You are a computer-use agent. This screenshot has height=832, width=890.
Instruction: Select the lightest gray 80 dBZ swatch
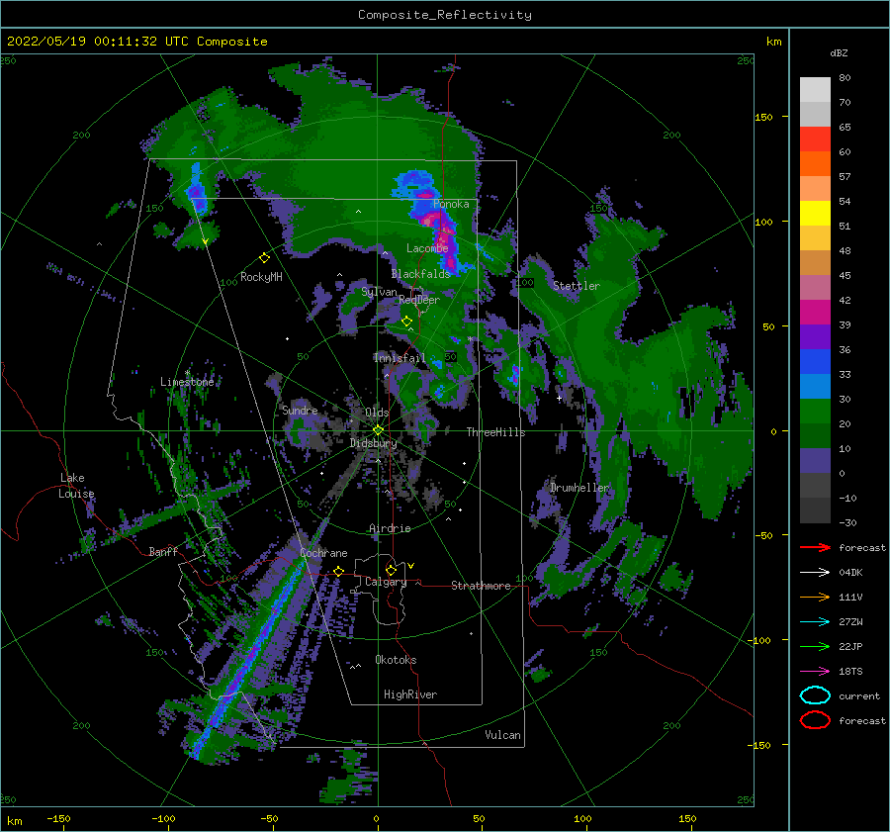pyautogui.click(x=815, y=90)
